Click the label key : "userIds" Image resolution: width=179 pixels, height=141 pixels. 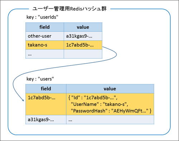pos(42,17)
